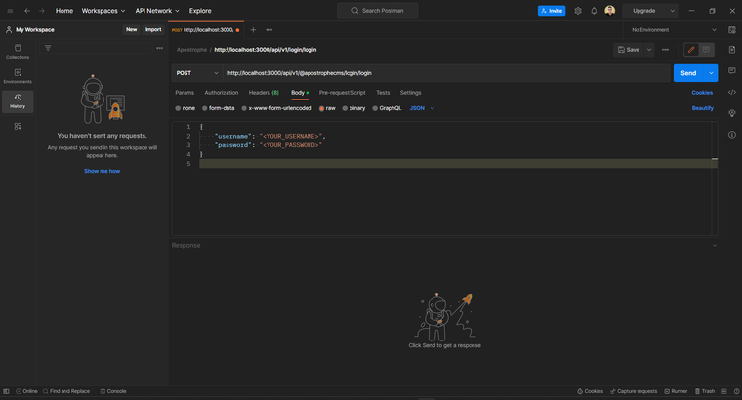Viewport: 742px width, 400px height.
Task: Open Environments in the sidebar
Action: coord(18,76)
